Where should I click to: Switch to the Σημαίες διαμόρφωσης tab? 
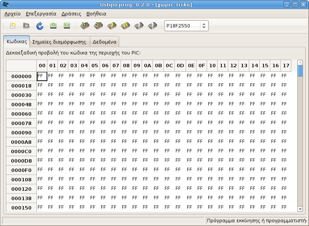(59, 42)
